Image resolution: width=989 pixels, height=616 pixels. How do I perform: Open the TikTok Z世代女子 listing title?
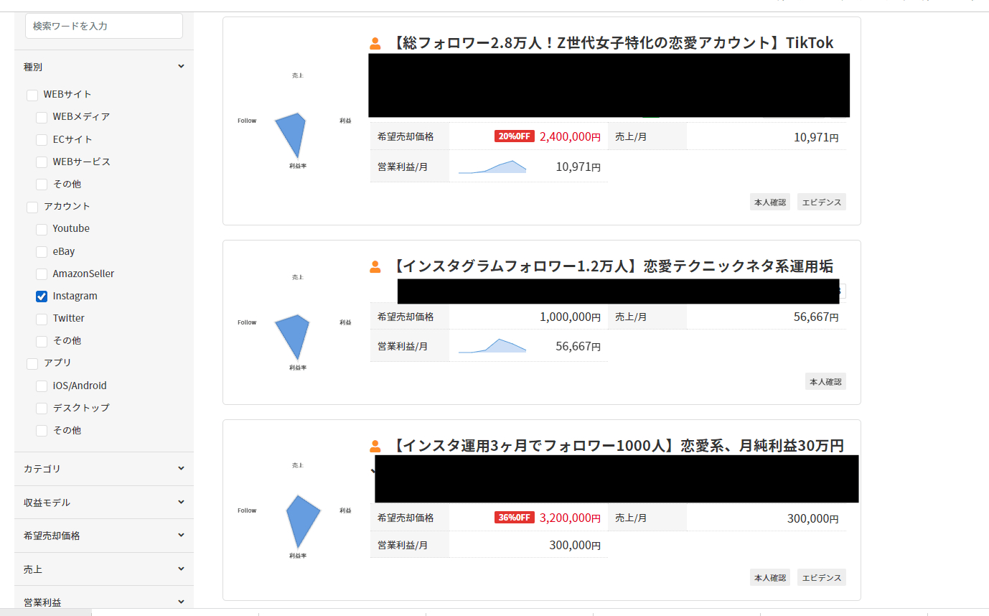[x=611, y=43]
